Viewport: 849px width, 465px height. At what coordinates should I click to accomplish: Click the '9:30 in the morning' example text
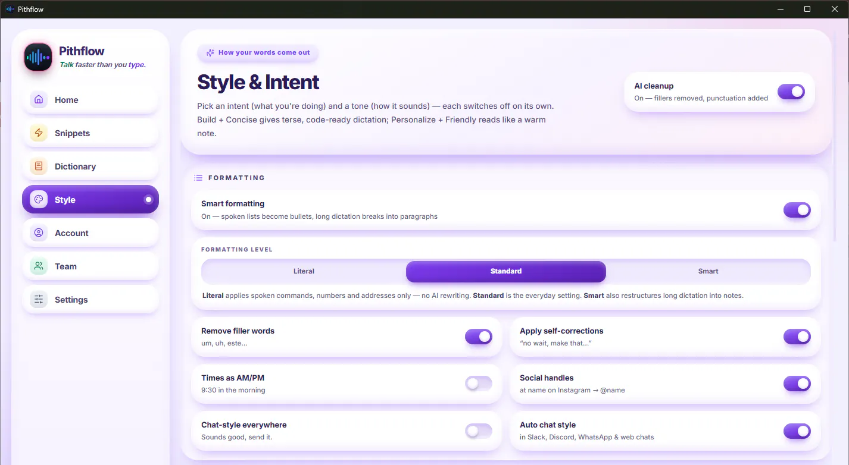click(233, 391)
